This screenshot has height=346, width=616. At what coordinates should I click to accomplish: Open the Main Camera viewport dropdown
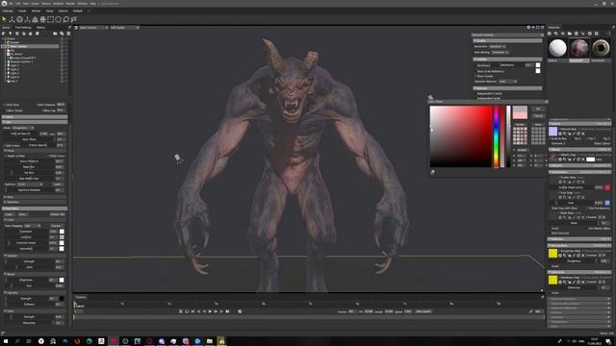pyautogui.click(x=93, y=28)
